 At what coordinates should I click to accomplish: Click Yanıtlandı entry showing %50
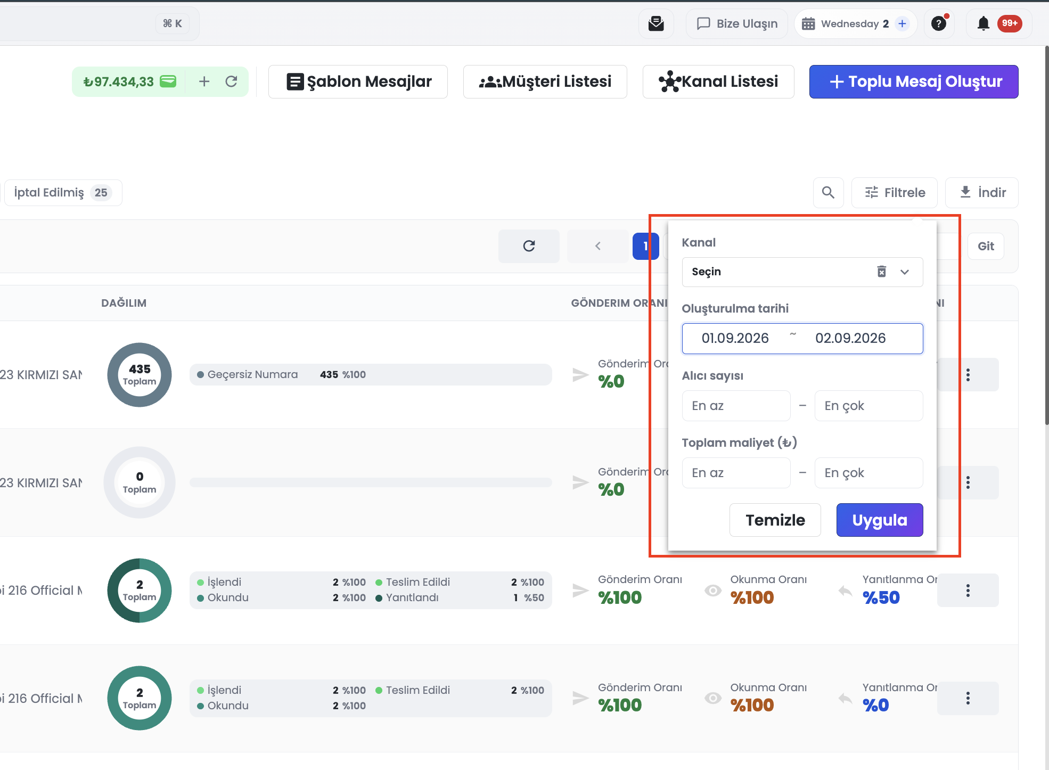(460, 597)
